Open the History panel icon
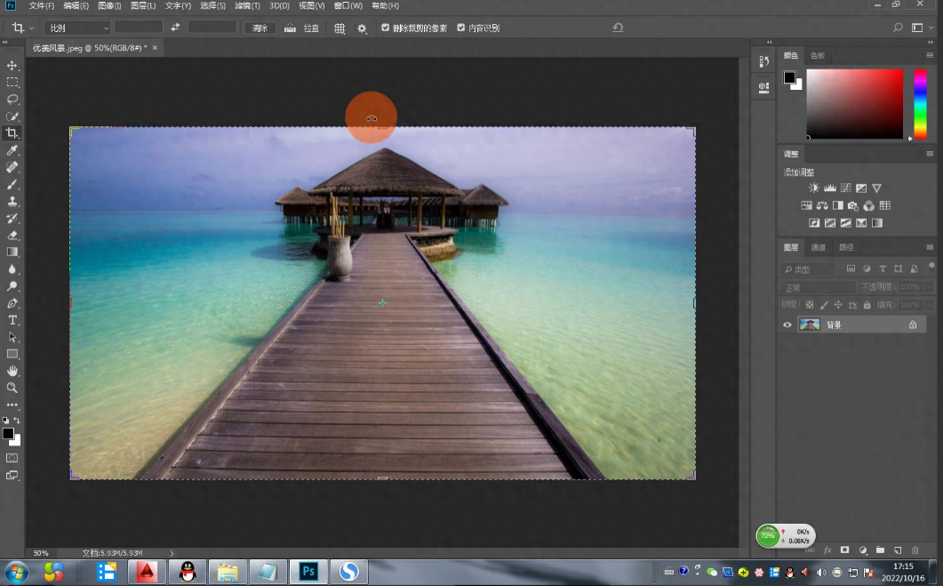This screenshot has width=943, height=586. [763, 61]
